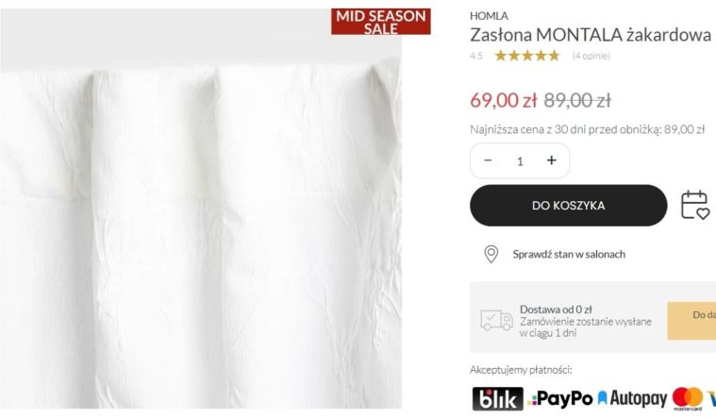This screenshot has height=418, width=716.
Task: Click the yellow delivery button on the right
Action: pyautogui.click(x=691, y=320)
